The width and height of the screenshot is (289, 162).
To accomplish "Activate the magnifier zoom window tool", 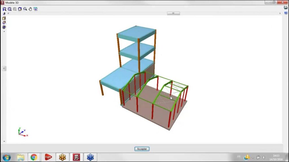I will tap(25, 9).
